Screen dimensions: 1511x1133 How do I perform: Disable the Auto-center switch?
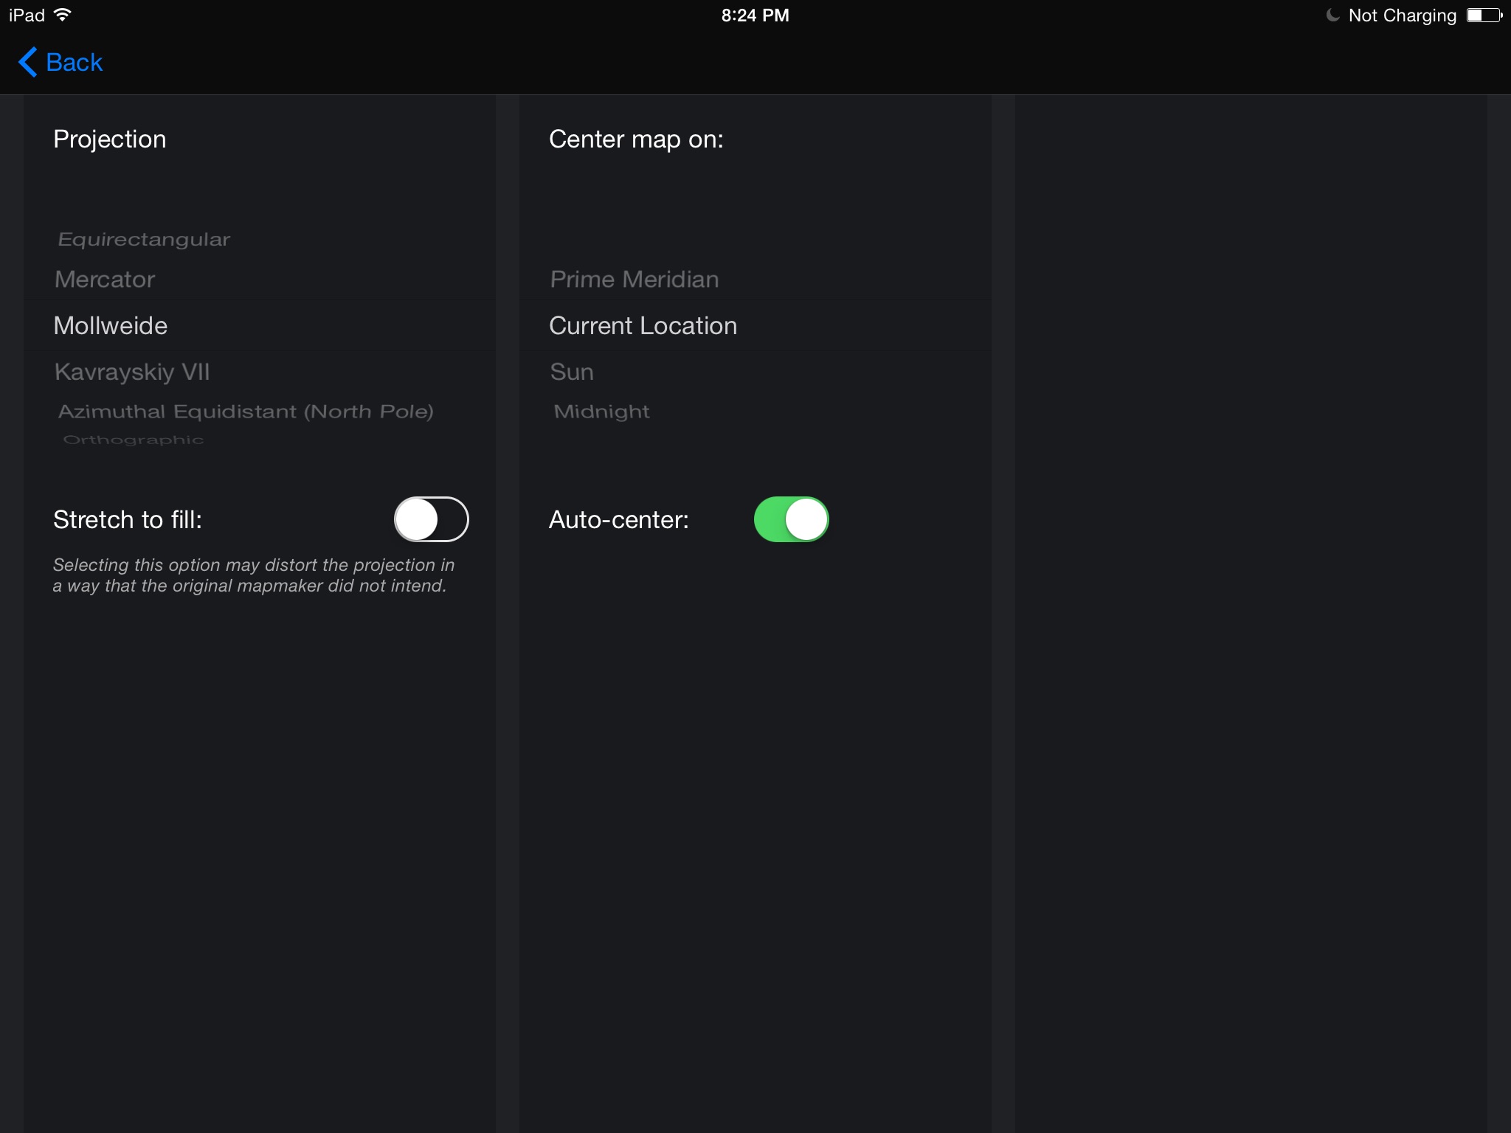pyautogui.click(x=791, y=519)
